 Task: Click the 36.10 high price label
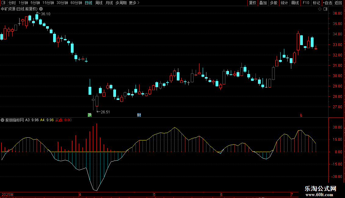tap(45, 14)
